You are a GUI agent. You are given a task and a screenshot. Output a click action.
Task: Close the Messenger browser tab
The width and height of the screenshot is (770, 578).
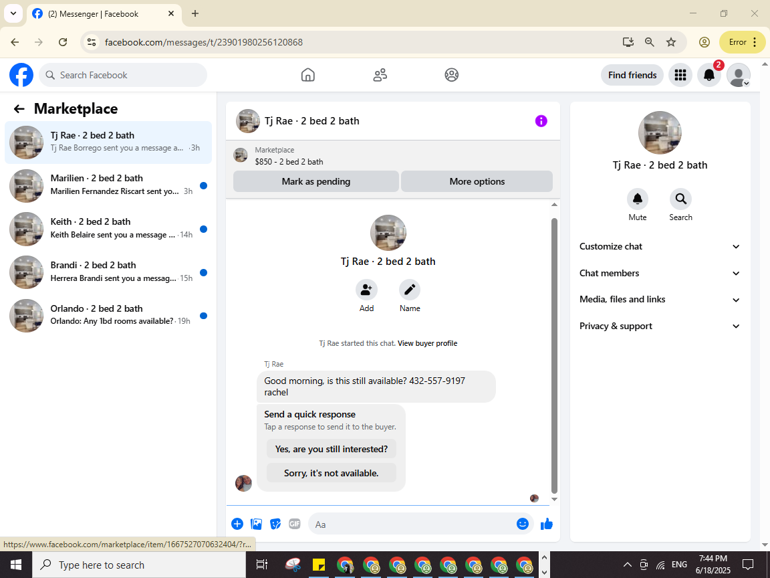click(x=171, y=14)
